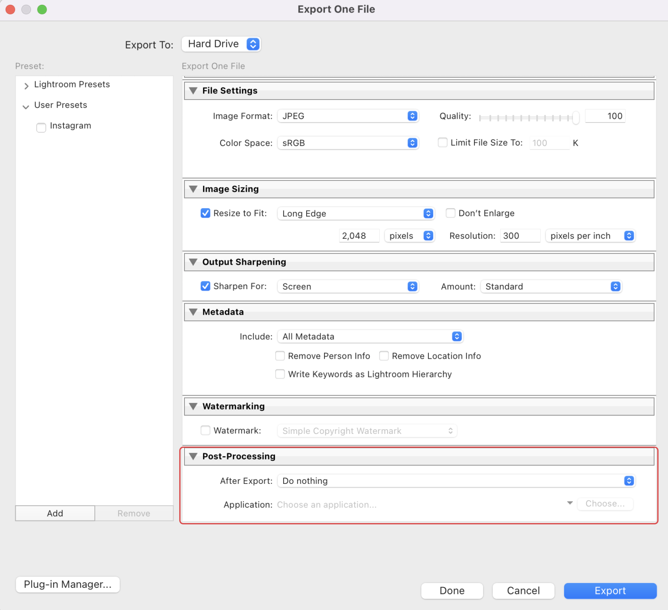Collapse the Post-Processing section
This screenshot has width=668, height=610.
tap(194, 456)
